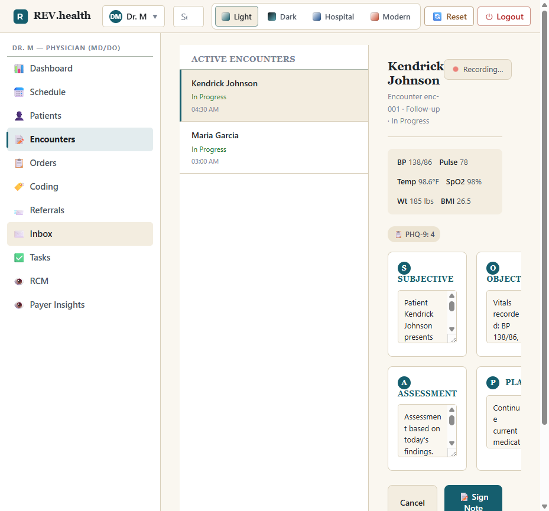This screenshot has height=511, width=549.
Task: Click the Assessment box down arrow
Action: (451, 443)
